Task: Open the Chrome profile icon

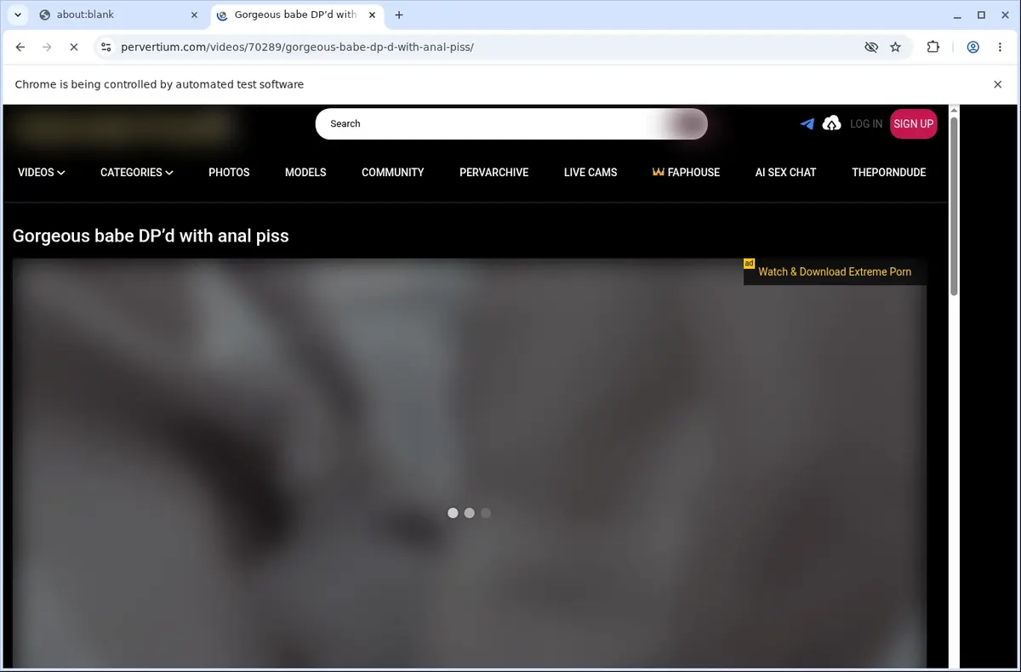Action: [973, 48]
